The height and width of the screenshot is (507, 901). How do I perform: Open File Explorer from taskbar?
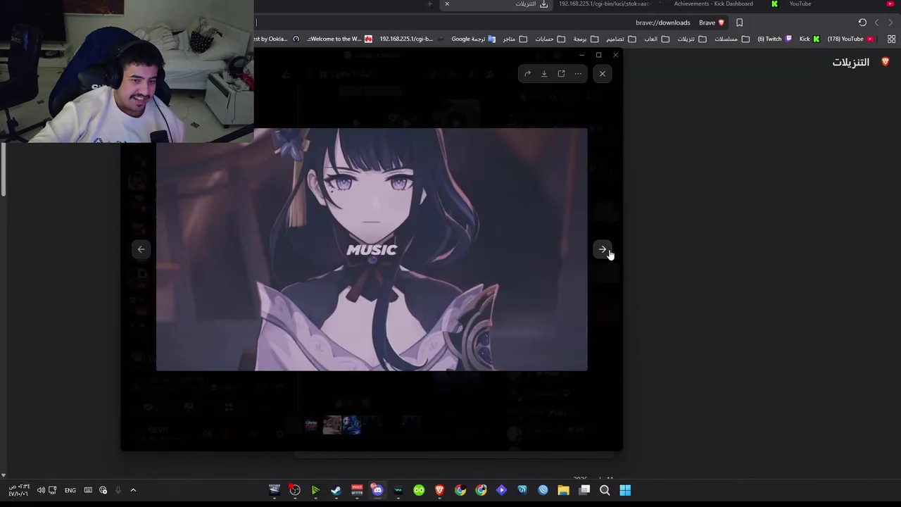point(563,490)
